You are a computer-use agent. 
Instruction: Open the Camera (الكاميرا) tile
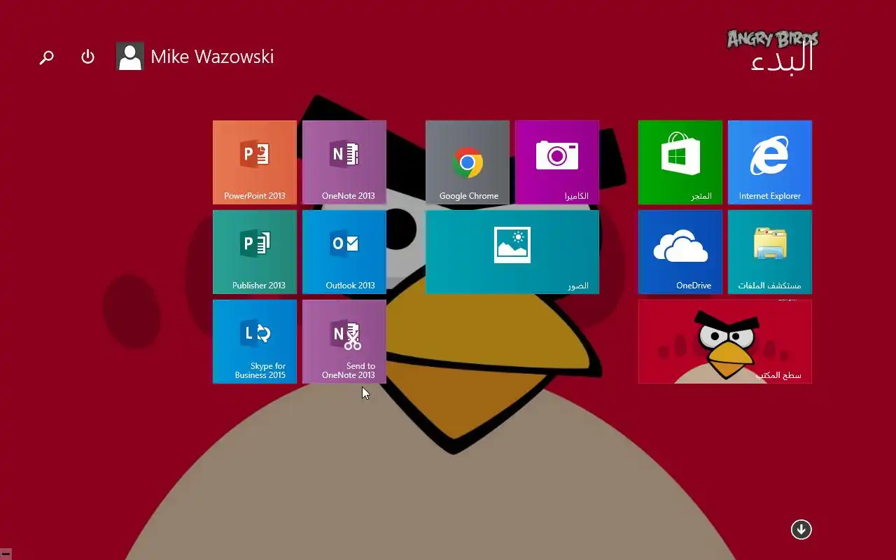(x=557, y=162)
